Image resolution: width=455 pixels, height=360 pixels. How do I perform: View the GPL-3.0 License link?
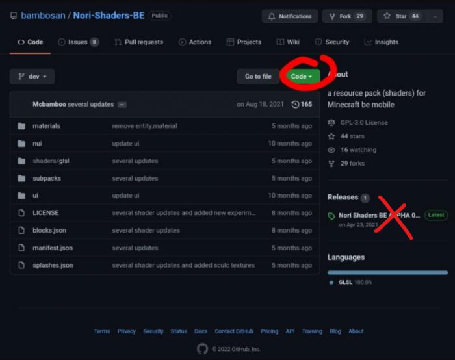364,122
